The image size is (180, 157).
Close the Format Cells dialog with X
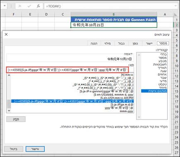pos(6,34)
